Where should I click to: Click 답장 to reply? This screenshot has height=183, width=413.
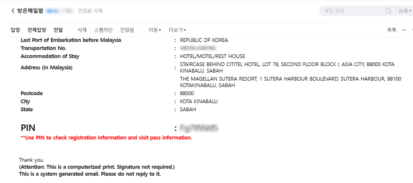15,30
